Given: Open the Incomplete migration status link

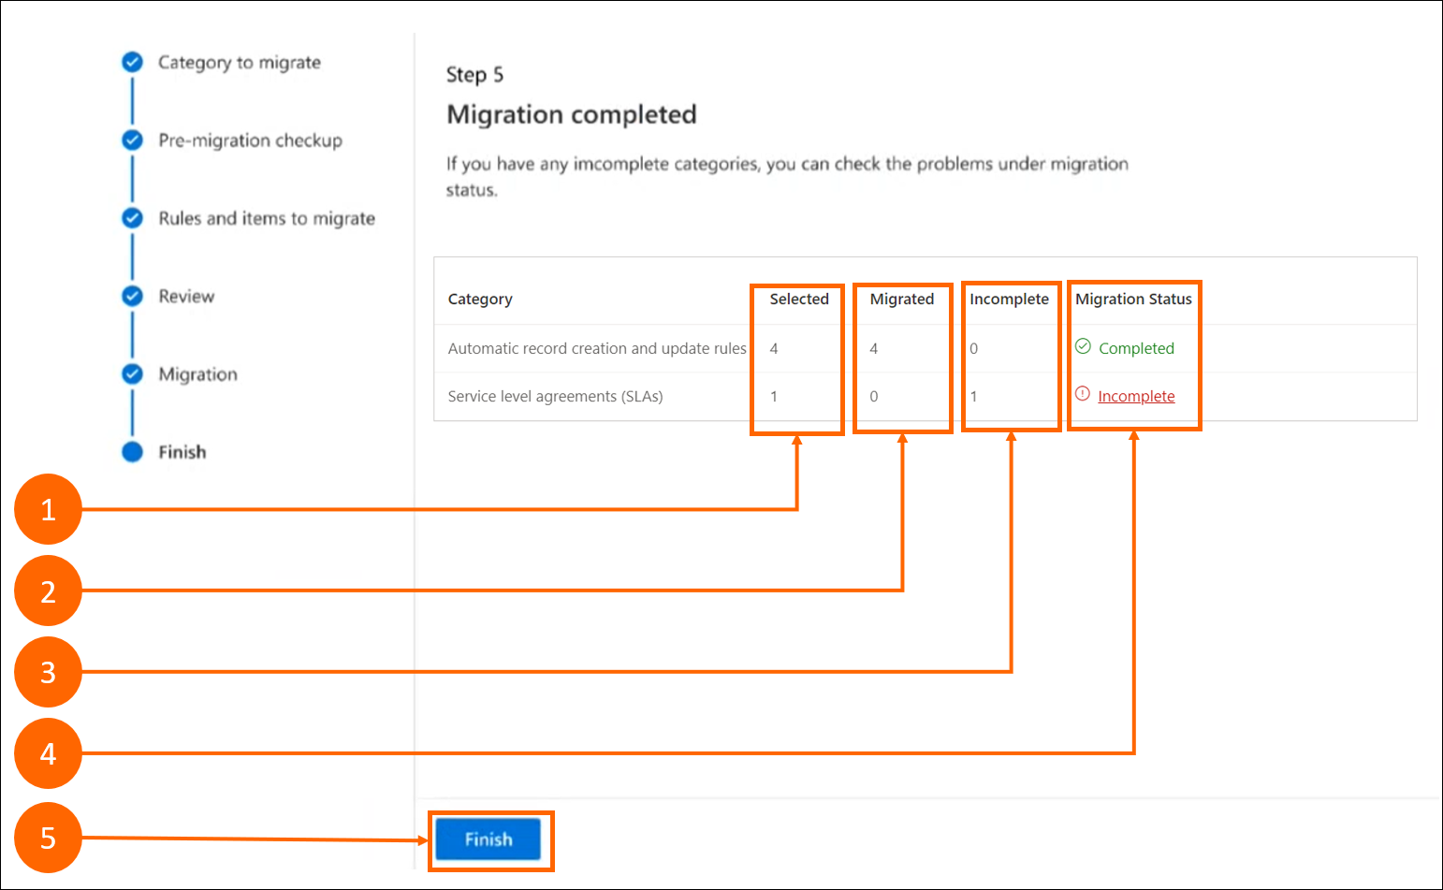Looking at the screenshot, I should [1136, 397].
